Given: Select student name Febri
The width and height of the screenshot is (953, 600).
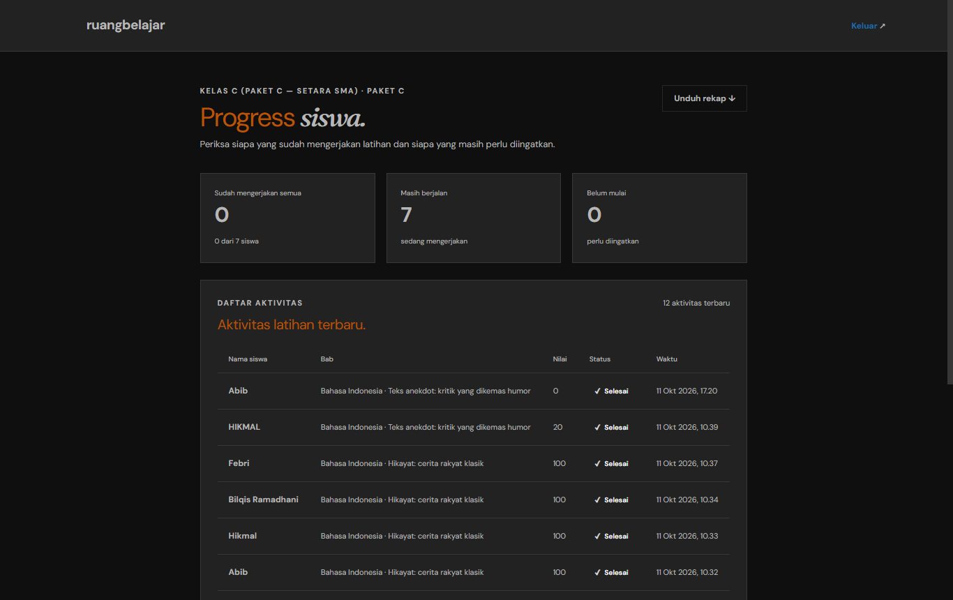Looking at the screenshot, I should coord(239,463).
